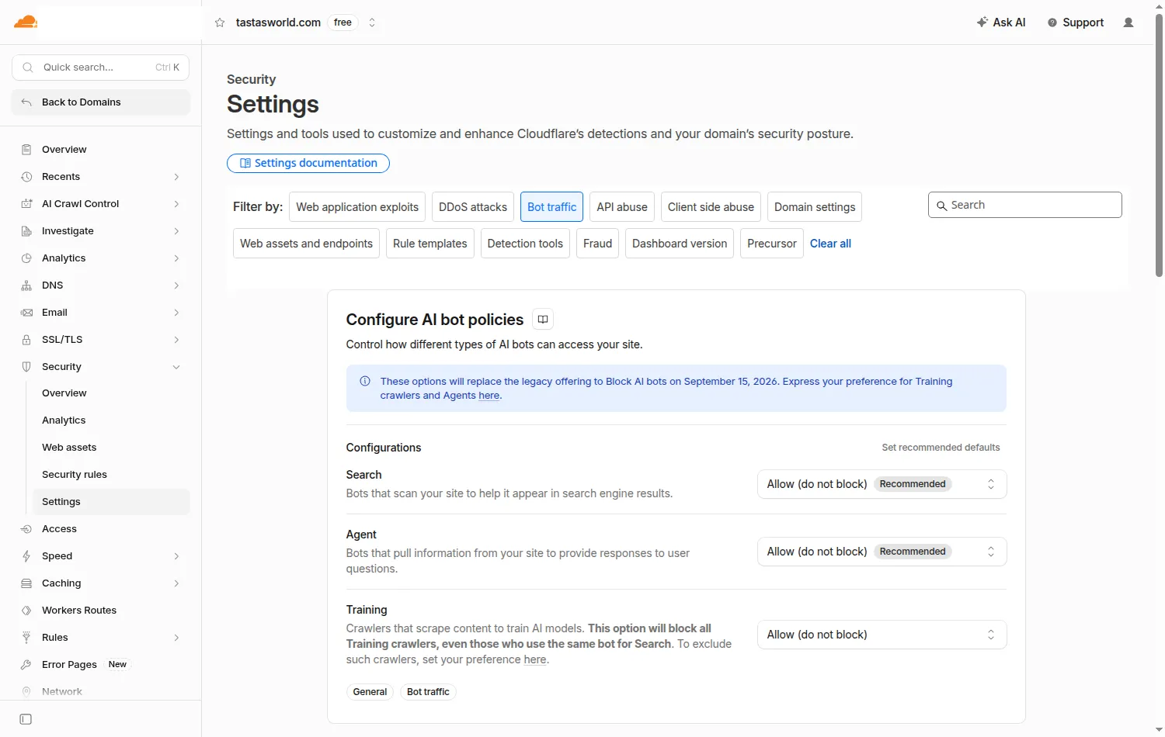This screenshot has height=737, width=1165.
Task: Click Clear all filters link
Action: click(x=830, y=244)
